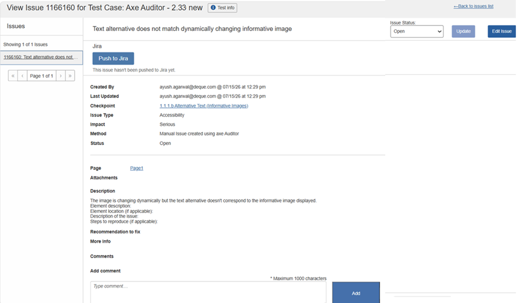This screenshot has height=303, width=517.
Task: Click the Last Updated email value
Action: pos(212,96)
